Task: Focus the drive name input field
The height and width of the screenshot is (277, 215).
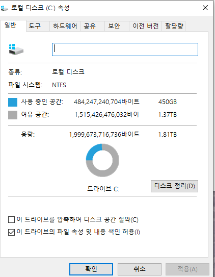Action: coord(125,49)
